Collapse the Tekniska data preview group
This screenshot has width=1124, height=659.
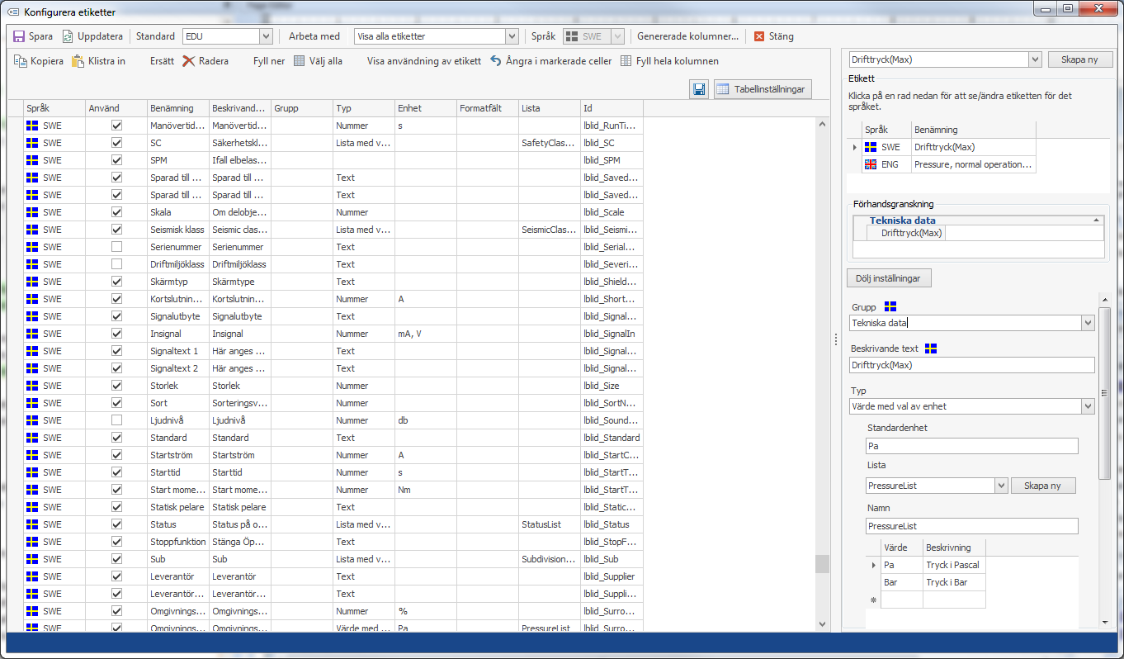(x=1097, y=220)
